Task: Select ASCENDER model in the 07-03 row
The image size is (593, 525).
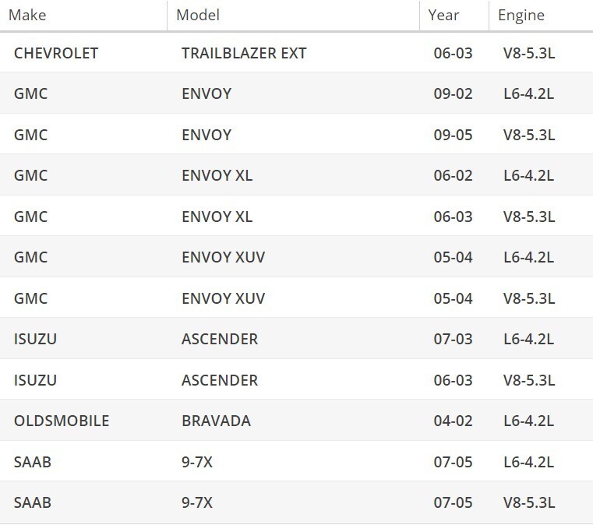Action: (220, 339)
